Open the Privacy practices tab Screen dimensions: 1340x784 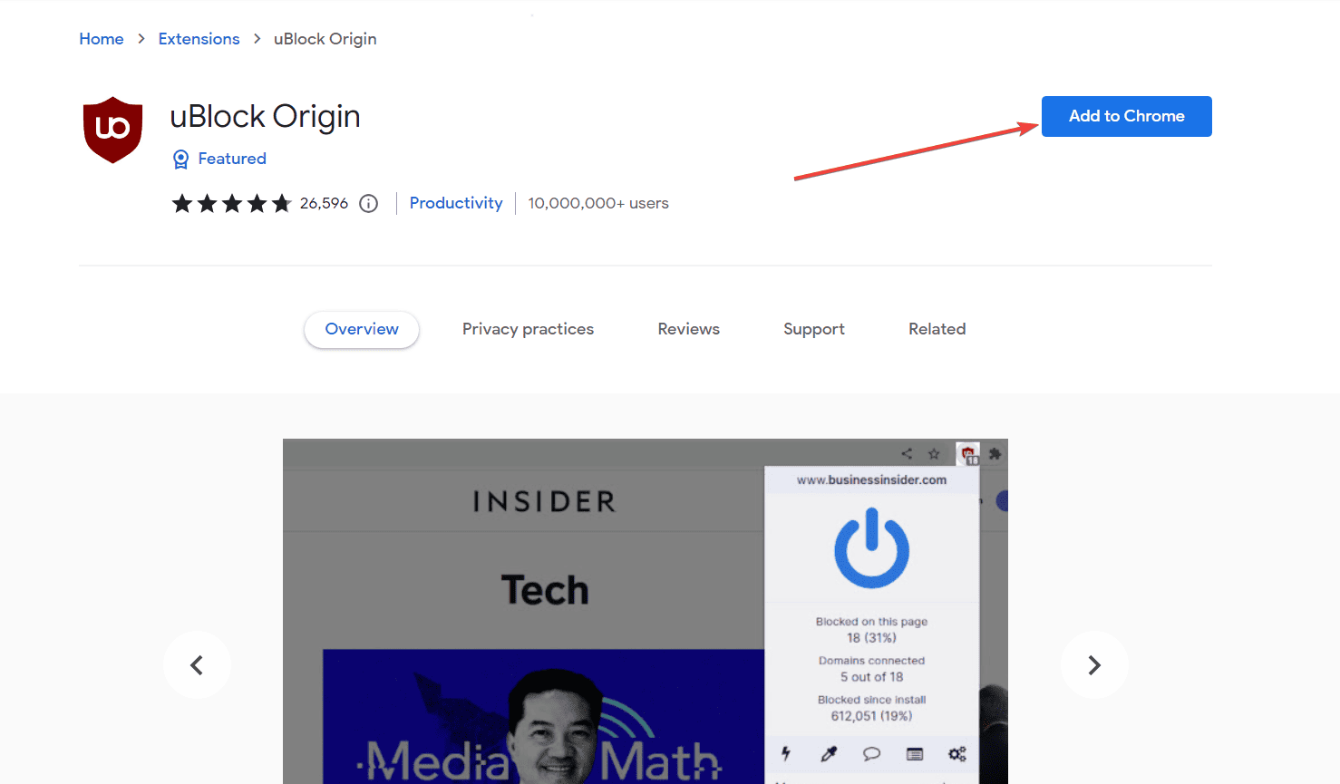[528, 329]
